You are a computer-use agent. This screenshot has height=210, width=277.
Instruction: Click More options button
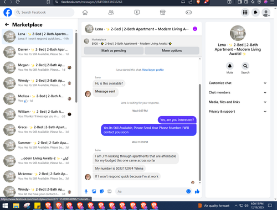pos(172,50)
